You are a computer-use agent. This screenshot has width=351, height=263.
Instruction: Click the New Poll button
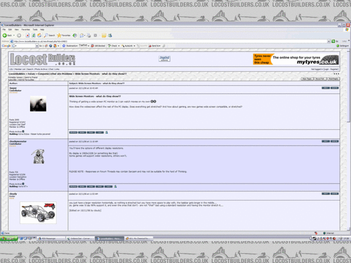320,79
